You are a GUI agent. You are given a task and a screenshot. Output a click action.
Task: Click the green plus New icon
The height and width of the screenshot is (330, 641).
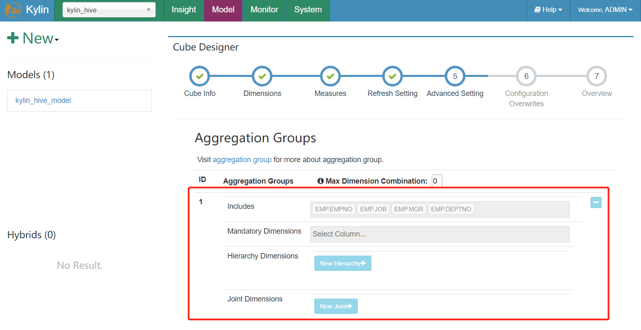[13, 38]
